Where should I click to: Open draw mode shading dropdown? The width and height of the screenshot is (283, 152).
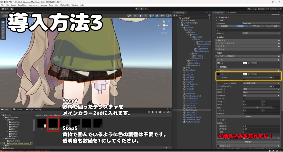click(129, 16)
